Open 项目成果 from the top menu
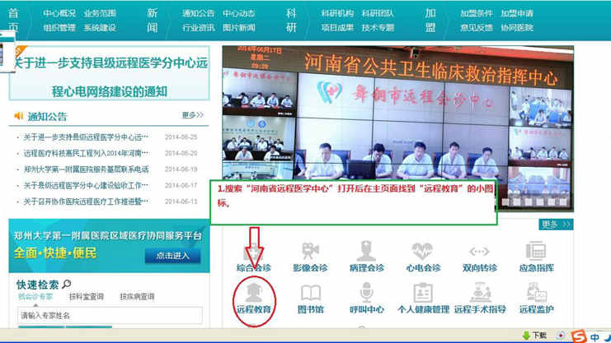The width and height of the screenshot is (611, 343). 337,28
